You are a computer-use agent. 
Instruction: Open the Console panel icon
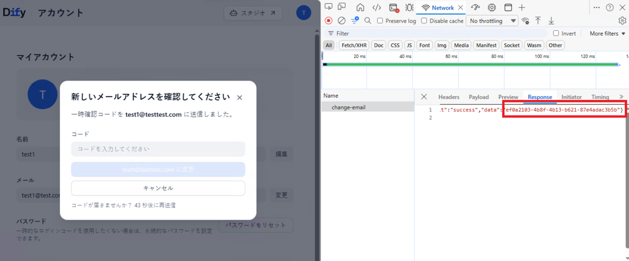tap(393, 7)
